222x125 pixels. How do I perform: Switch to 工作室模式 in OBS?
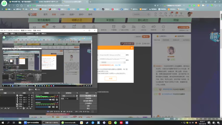coord(88,103)
